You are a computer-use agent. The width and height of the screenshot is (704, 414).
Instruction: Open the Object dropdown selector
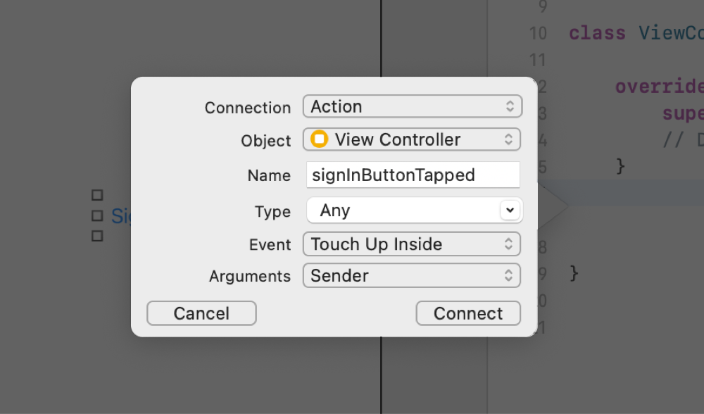[412, 139]
